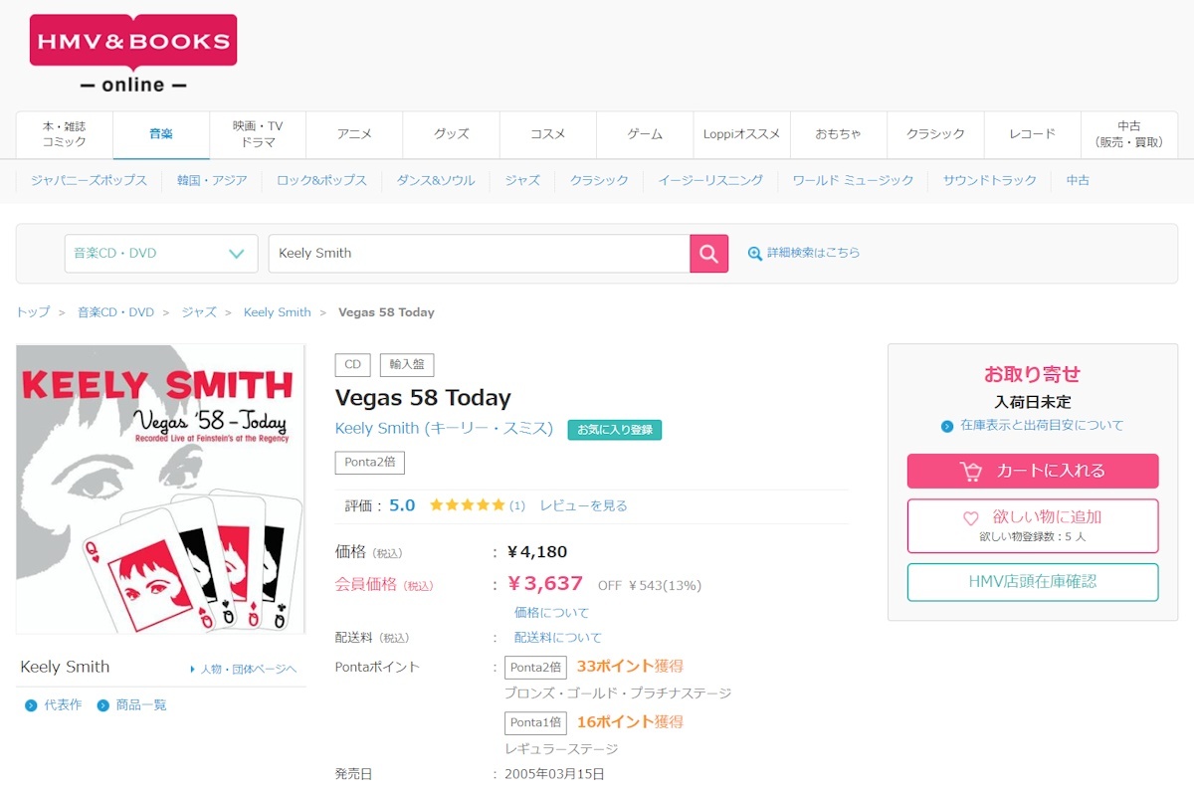Click the Keely Smith search input field
This screenshot has height=791, width=1194.
[479, 254]
